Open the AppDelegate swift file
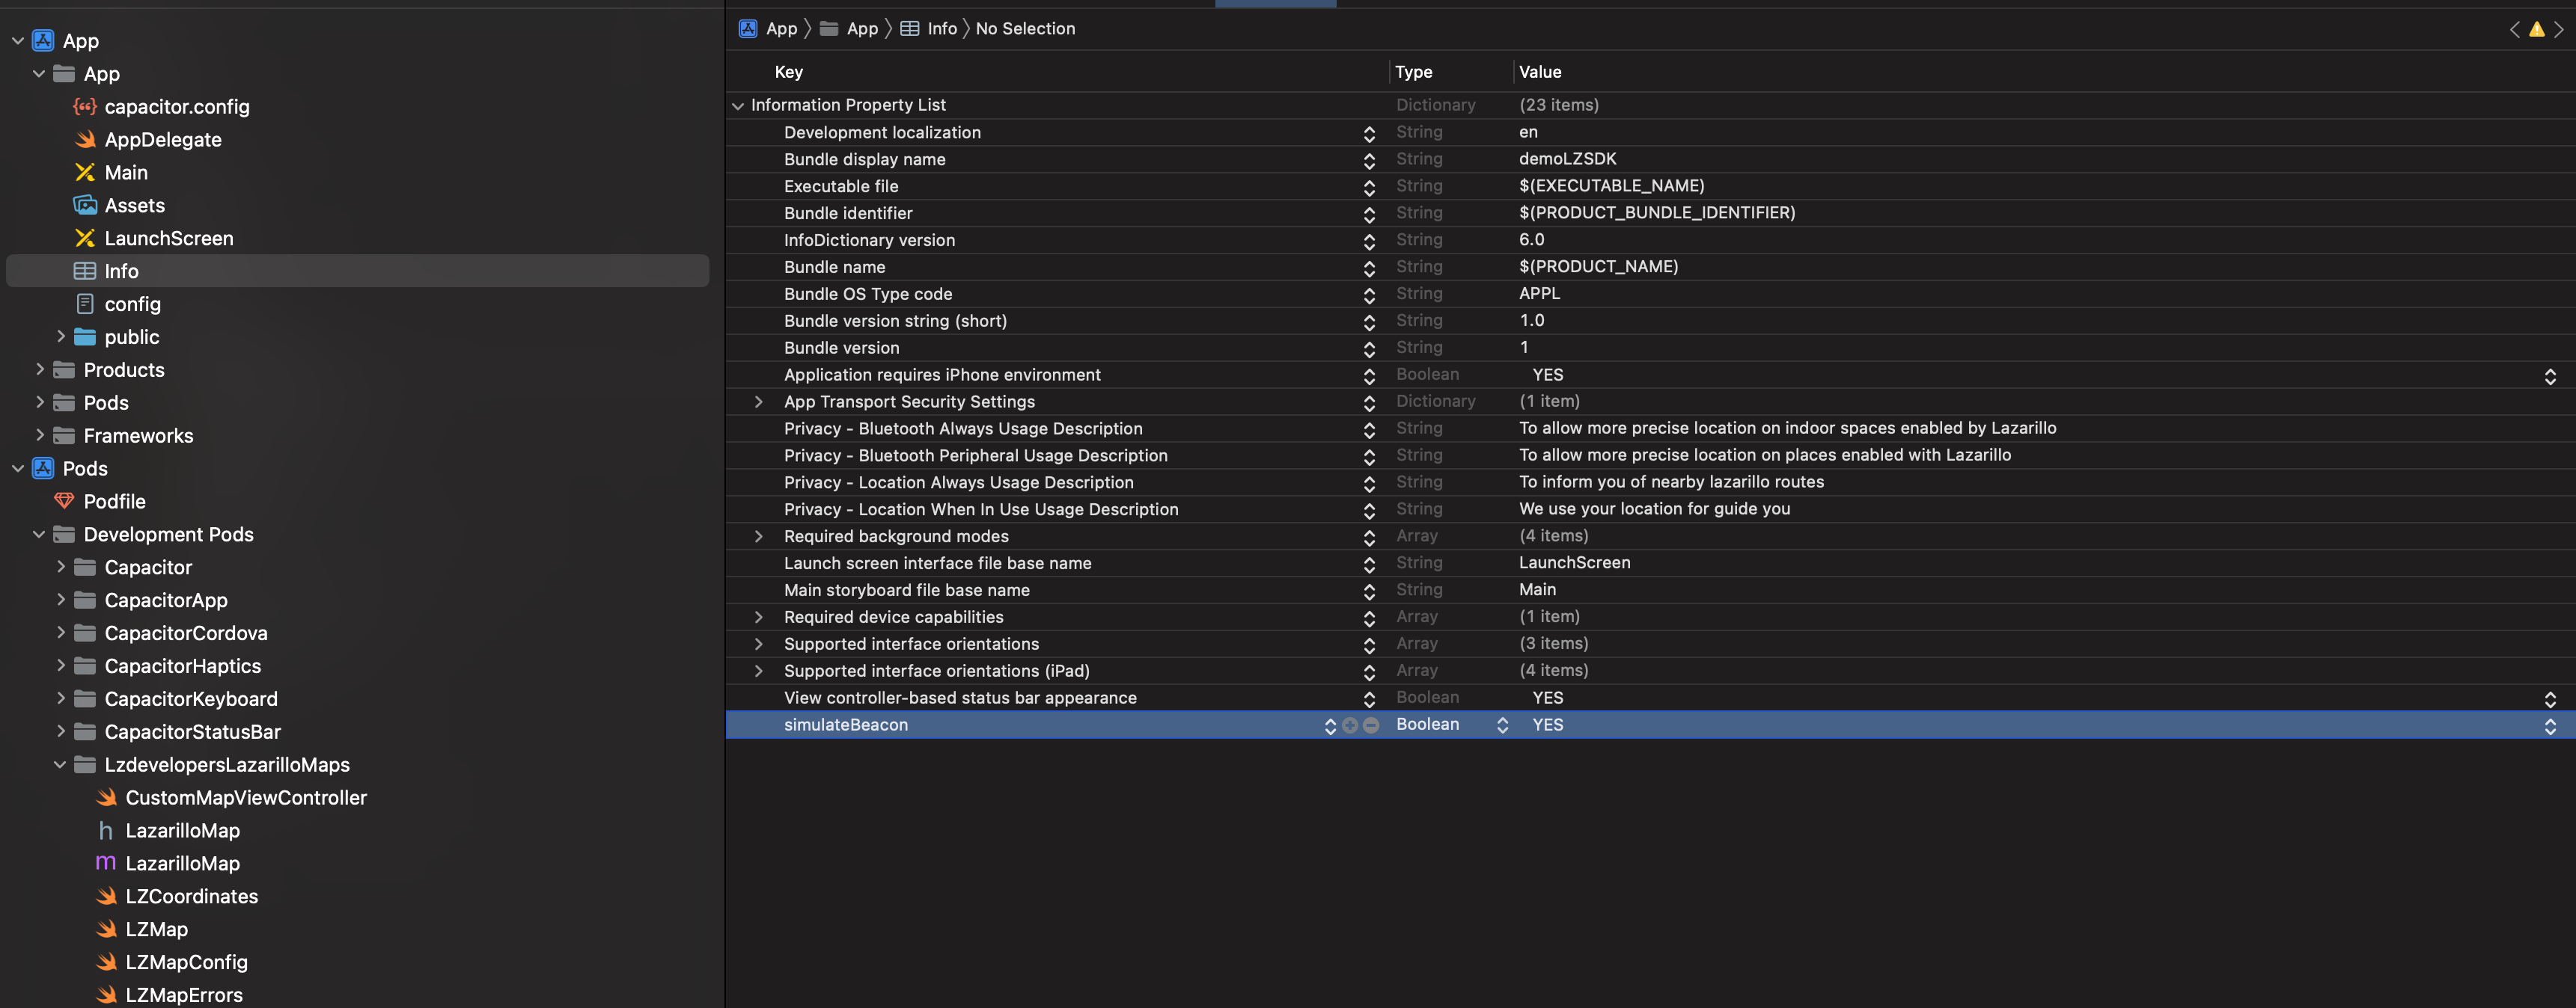 point(162,140)
